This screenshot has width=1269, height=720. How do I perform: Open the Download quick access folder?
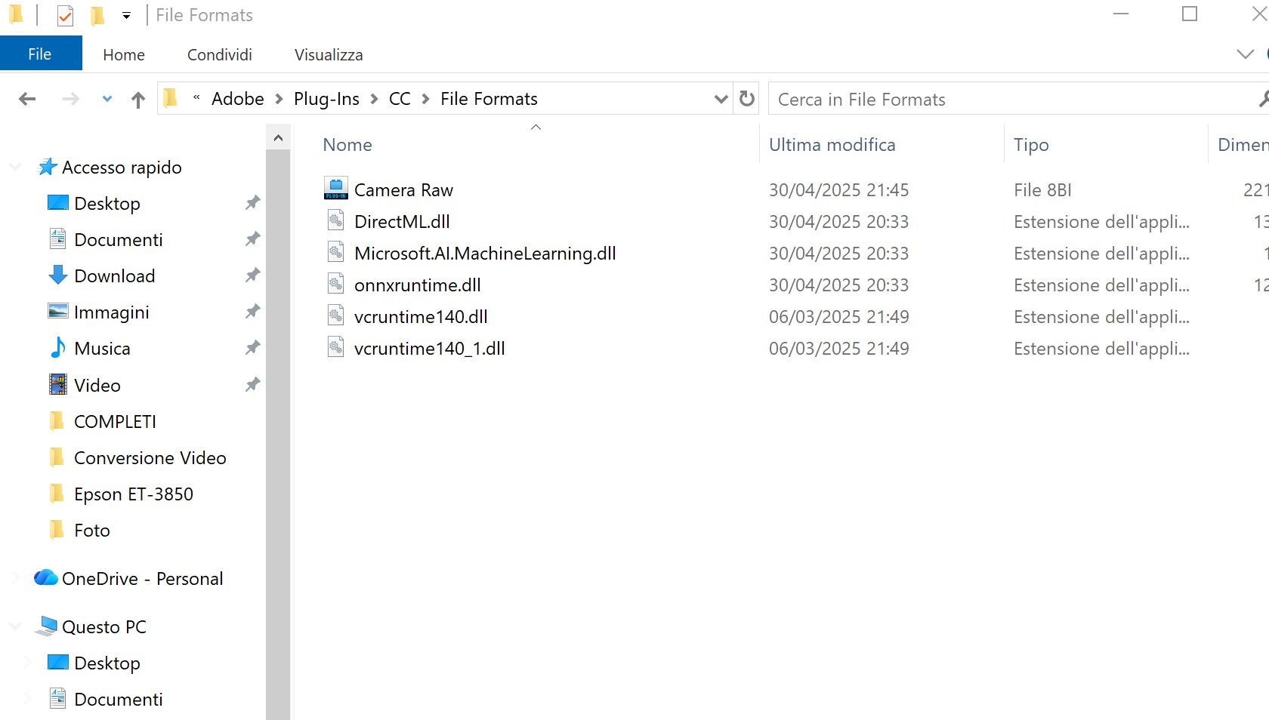tap(114, 276)
